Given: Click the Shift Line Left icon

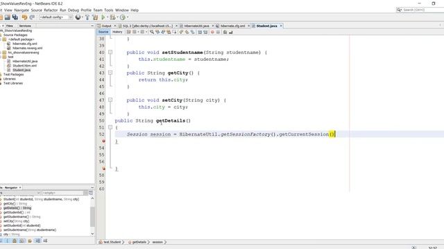Looking at the screenshot, I should [200, 32].
